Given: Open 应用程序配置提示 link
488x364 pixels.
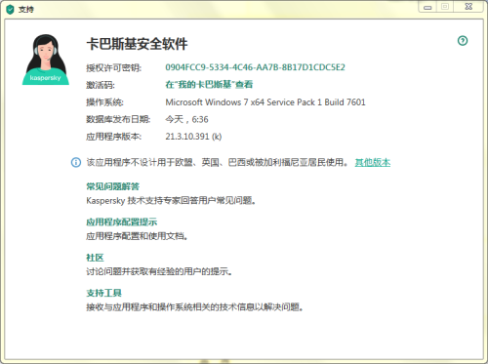Looking at the screenshot, I should coord(121,222).
